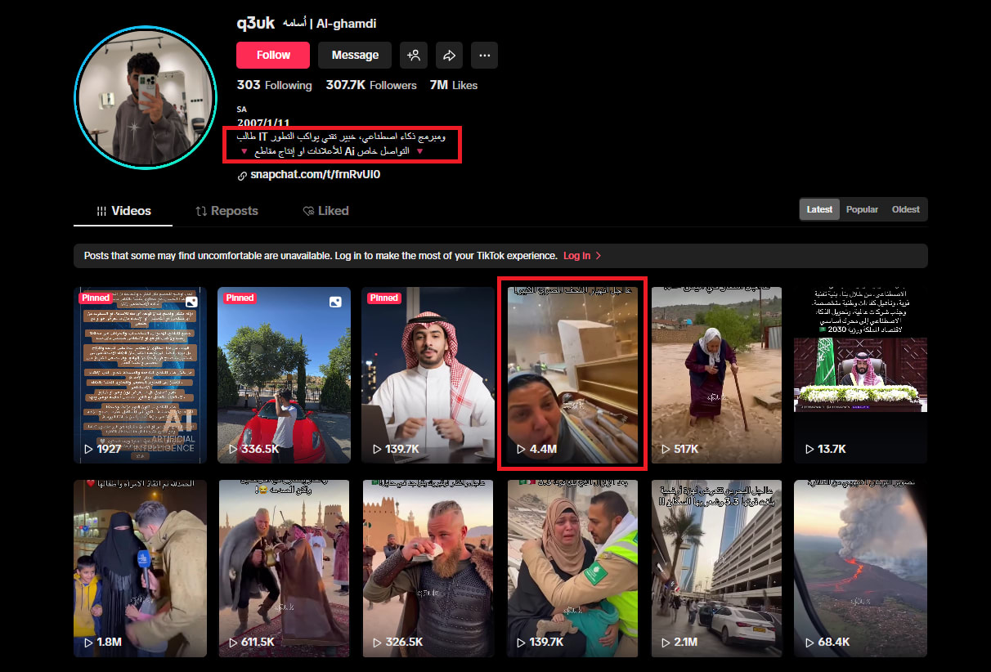The width and height of the screenshot is (991, 672).
Task: Click the add-friend person icon button
Action: click(x=414, y=55)
